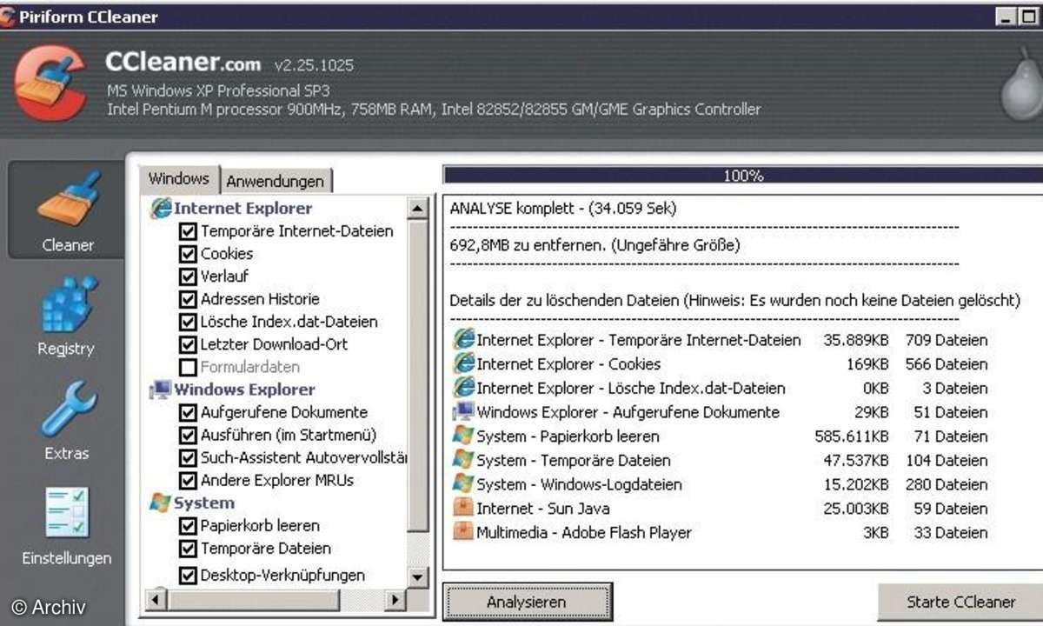1043x626 pixels.
Task: Click 'Multimedia - Adobe Flash Player' text
Action: coord(584,532)
